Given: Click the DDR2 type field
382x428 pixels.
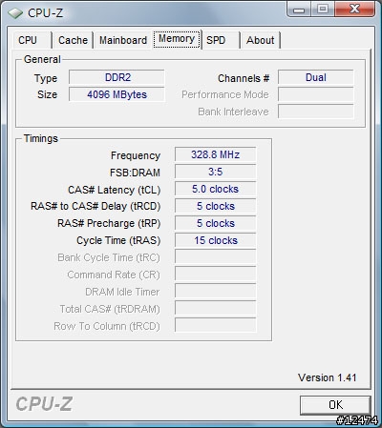Looking at the screenshot, I should (x=117, y=77).
